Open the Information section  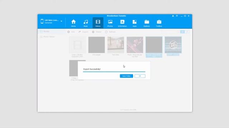coord(122,23)
